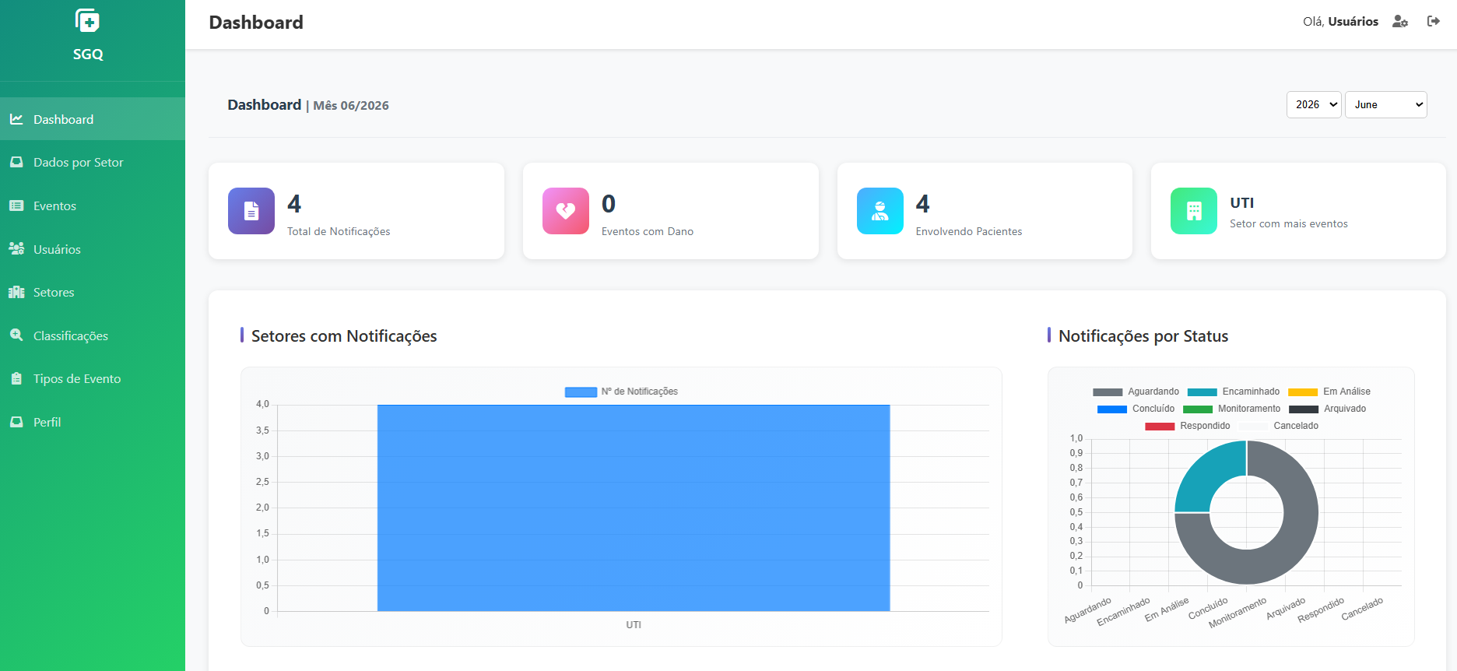1457x671 pixels.
Task: Toggle Em Análise legend entry
Action: pos(1329,392)
